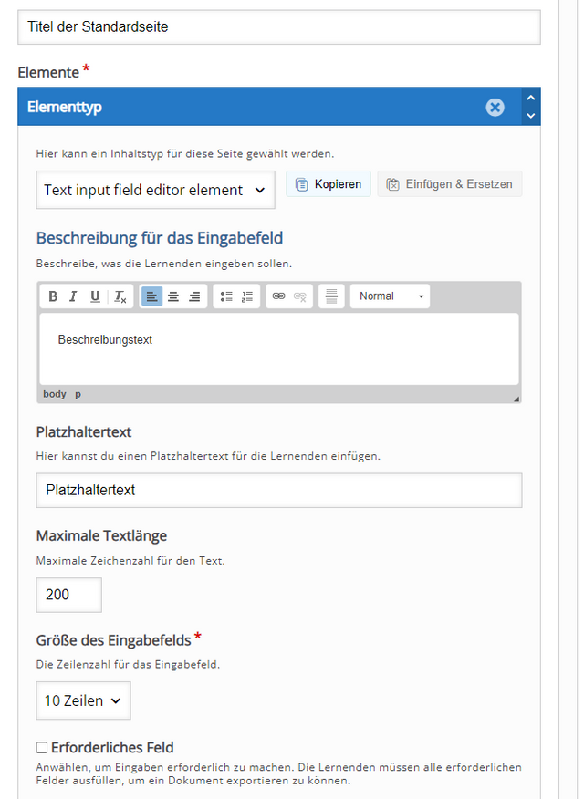The image size is (584, 799).
Task: Center align description text
Action: 173,296
